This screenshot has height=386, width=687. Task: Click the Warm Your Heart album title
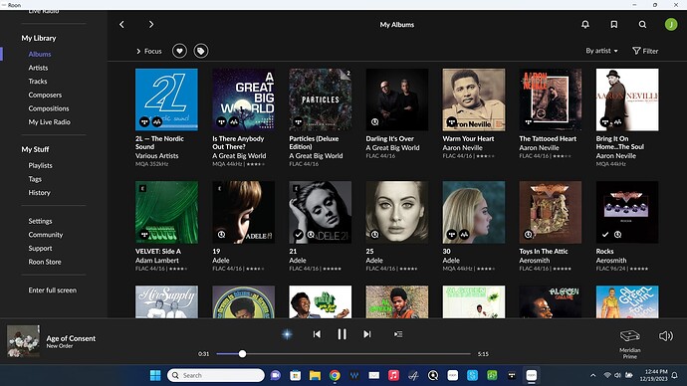click(x=468, y=138)
